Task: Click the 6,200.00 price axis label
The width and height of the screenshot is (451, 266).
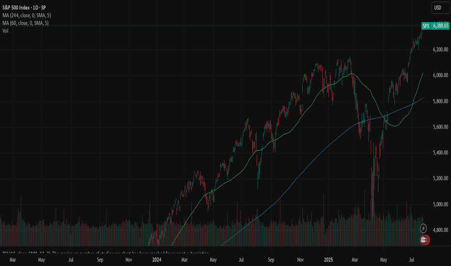Action: [x=440, y=49]
